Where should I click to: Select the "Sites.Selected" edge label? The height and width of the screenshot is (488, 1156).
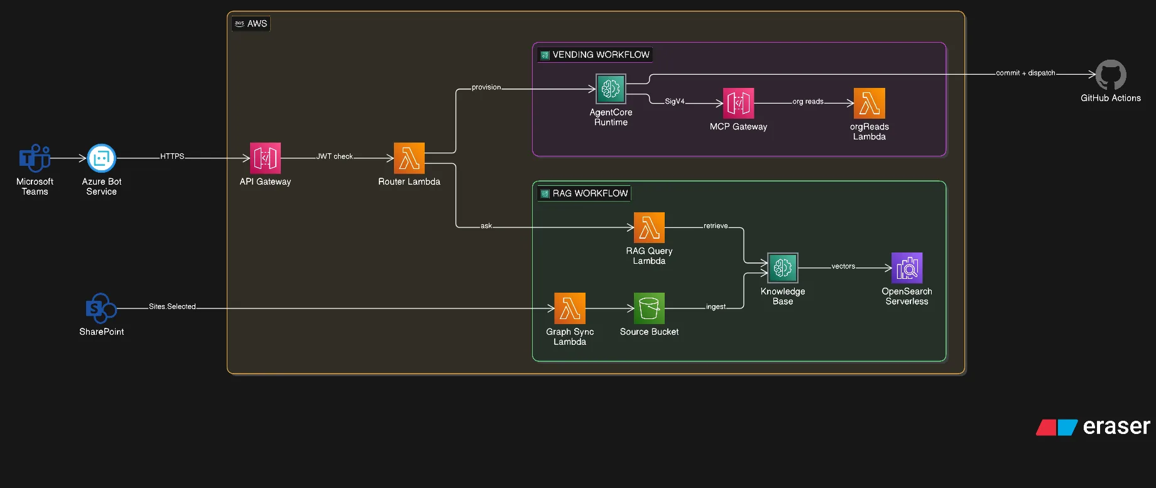172,306
